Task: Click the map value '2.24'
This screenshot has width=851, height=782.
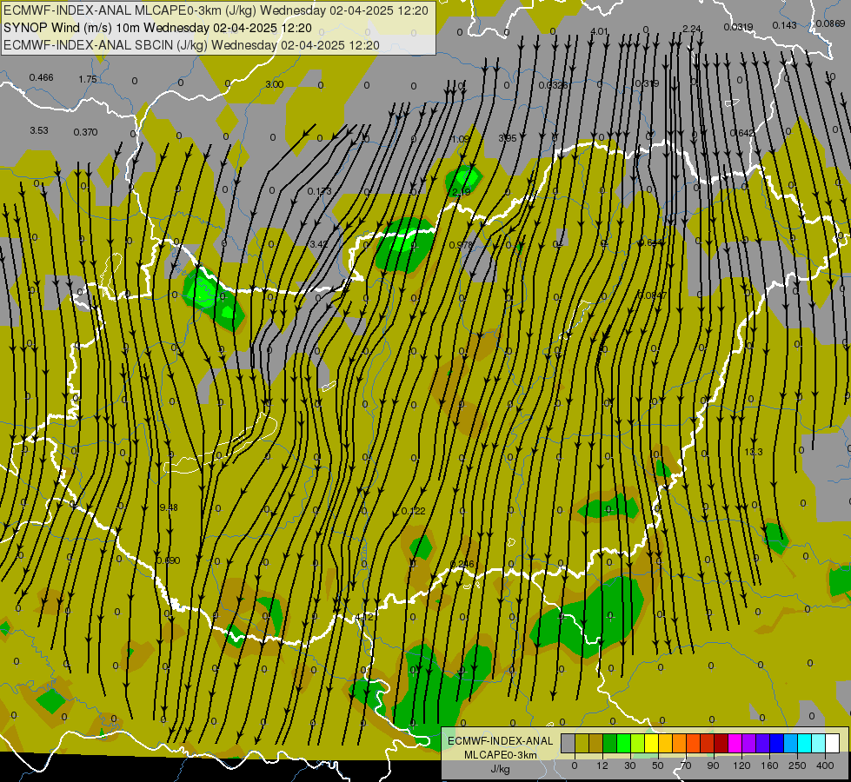Action: pos(692,29)
